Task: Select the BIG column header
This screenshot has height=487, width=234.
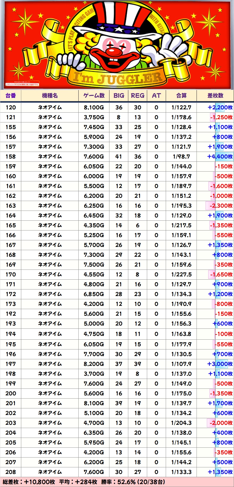Action: (x=119, y=96)
